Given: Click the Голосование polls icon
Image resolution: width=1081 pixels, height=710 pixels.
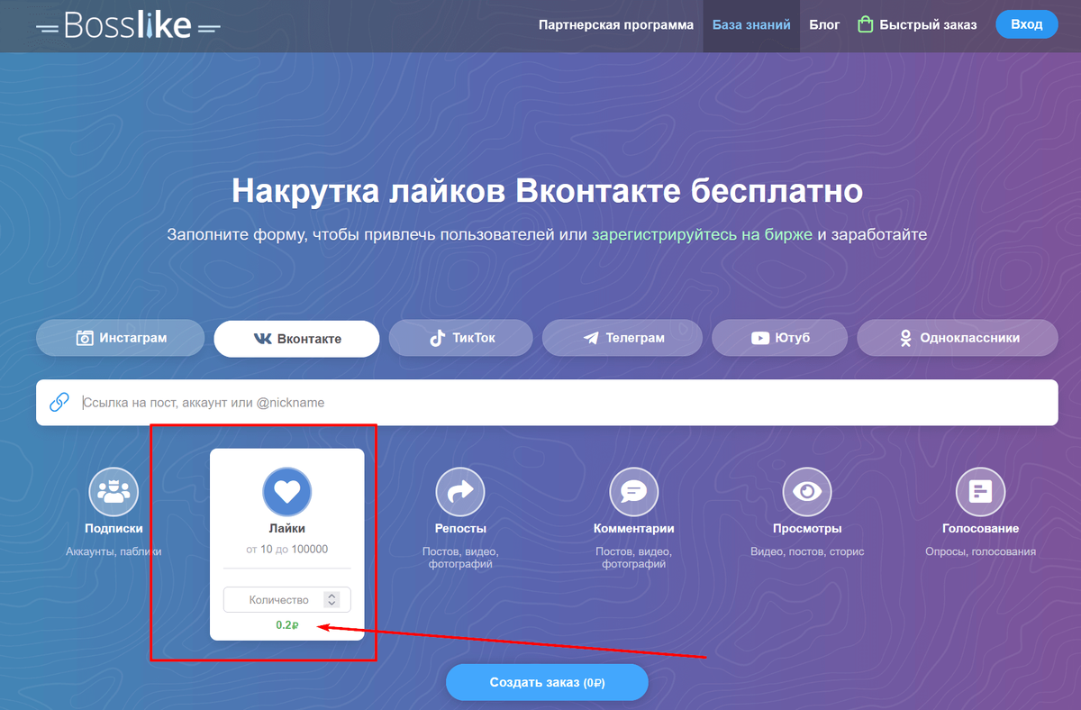Looking at the screenshot, I should click(980, 491).
